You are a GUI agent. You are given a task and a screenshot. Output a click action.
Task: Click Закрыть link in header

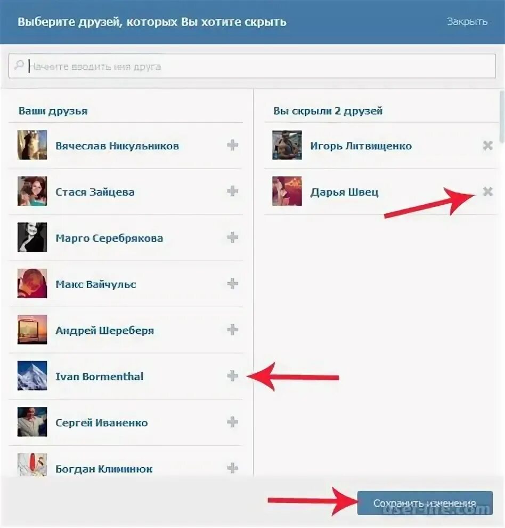(467, 21)
